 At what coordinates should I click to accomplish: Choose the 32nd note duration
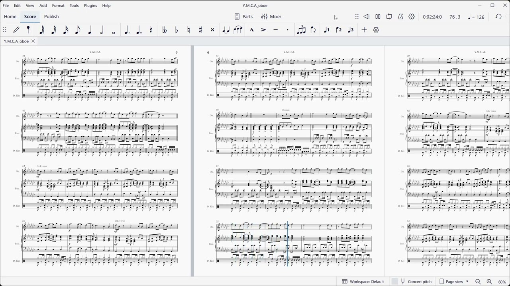[x=54, y=30]
